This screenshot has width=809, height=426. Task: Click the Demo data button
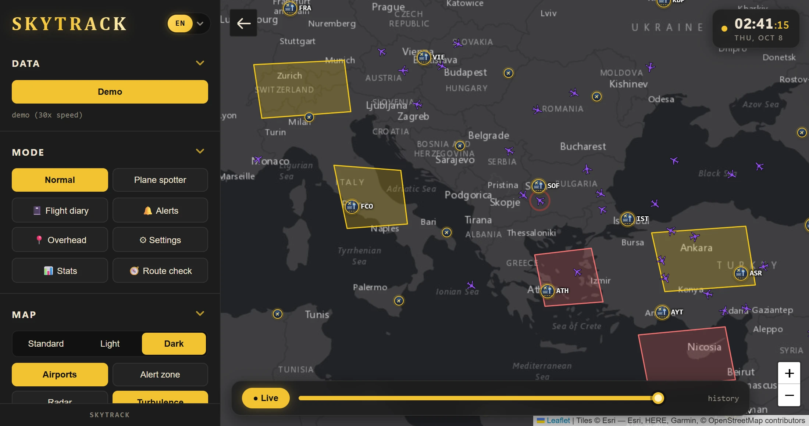[x=110, y=92]
